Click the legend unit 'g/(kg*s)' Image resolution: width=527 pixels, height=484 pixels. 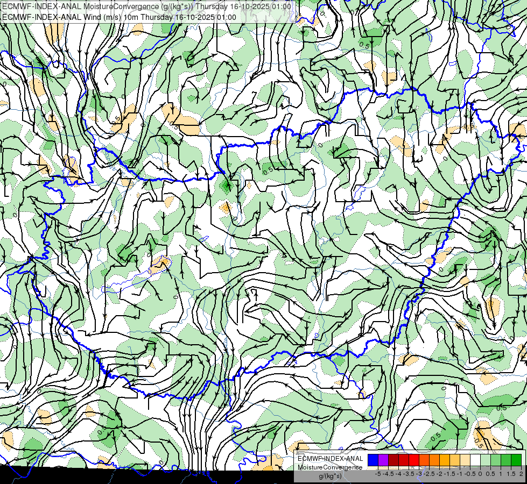[330, 476]
